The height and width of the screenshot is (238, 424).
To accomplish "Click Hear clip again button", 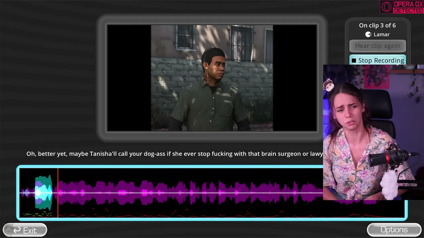I will coord(378,46).
